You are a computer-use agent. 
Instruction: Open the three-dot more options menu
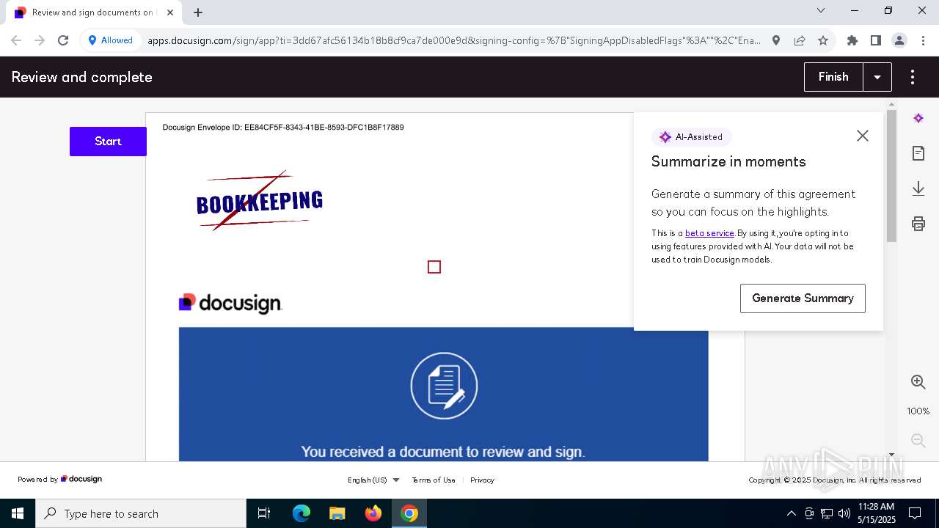[x=913, y=77]
